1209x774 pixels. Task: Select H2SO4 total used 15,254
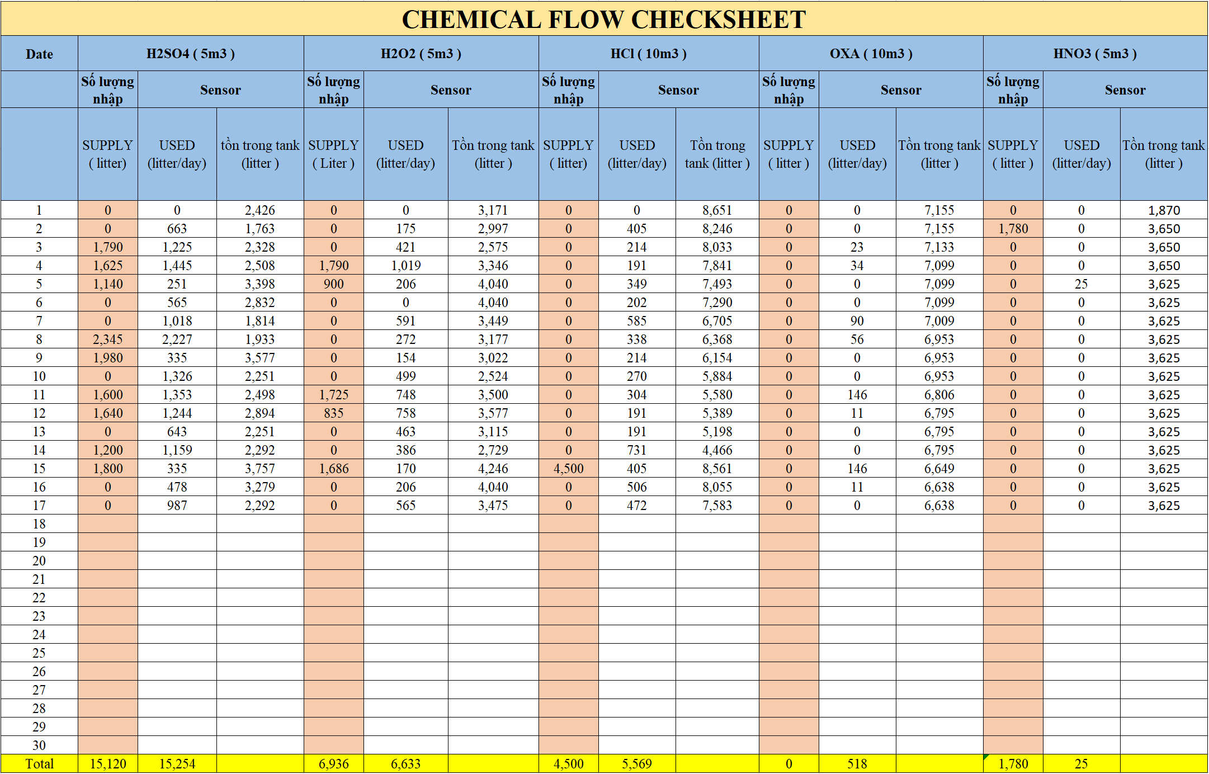coord(177,764)
